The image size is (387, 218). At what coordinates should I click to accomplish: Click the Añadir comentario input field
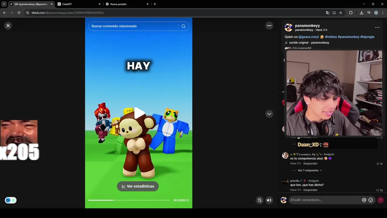[x=325, y=200]
